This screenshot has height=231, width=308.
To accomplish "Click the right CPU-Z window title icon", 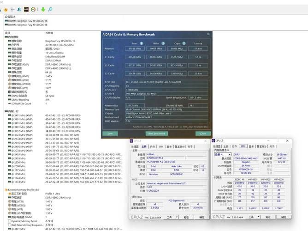I will [x=213, y=141].
